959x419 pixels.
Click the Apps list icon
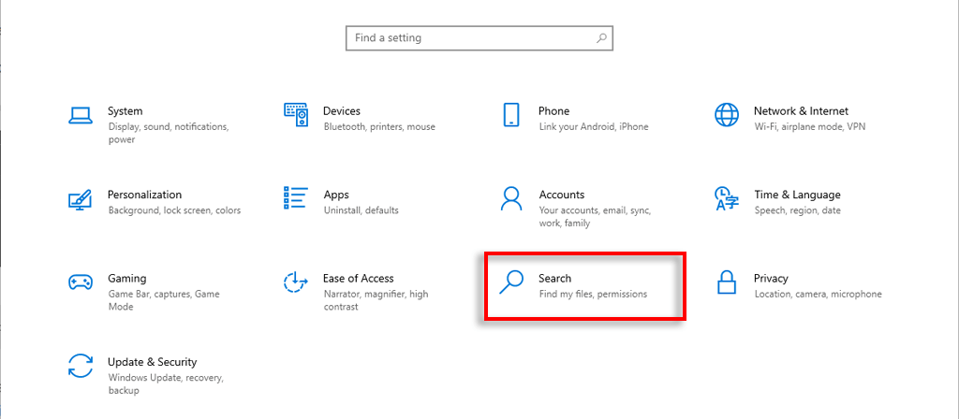296,198
